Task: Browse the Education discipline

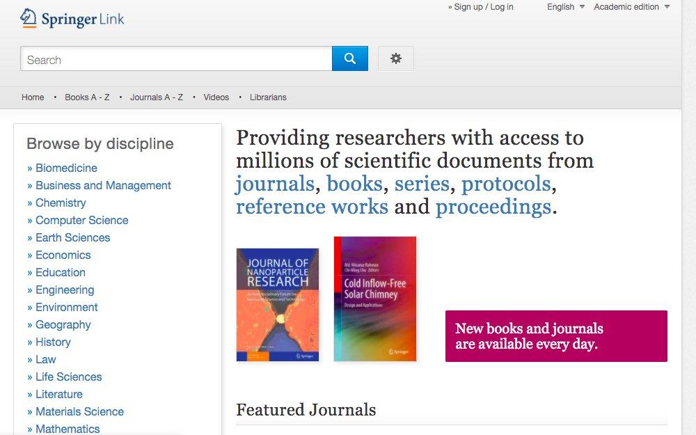Action: 61,272
